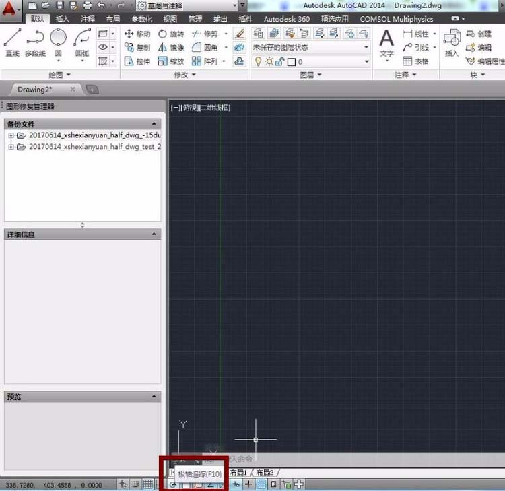505x491 pixels.
Task: Activate the 圆角 (Fillet) tool
Action: [205, 47]
